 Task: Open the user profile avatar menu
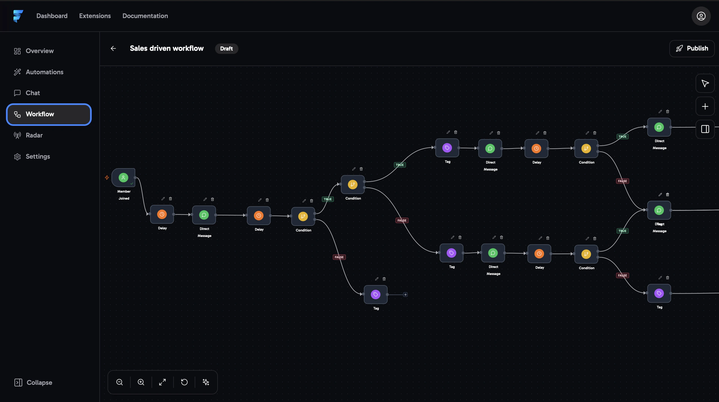click(x=701, y=16)
